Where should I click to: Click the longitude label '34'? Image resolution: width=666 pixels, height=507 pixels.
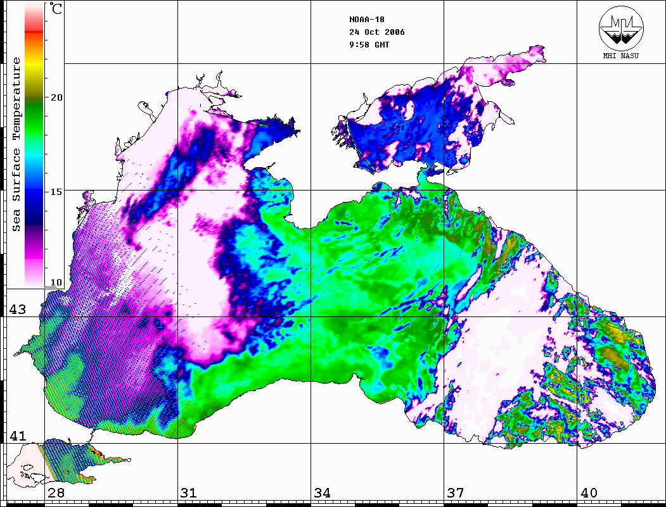[x=322, y=492]
